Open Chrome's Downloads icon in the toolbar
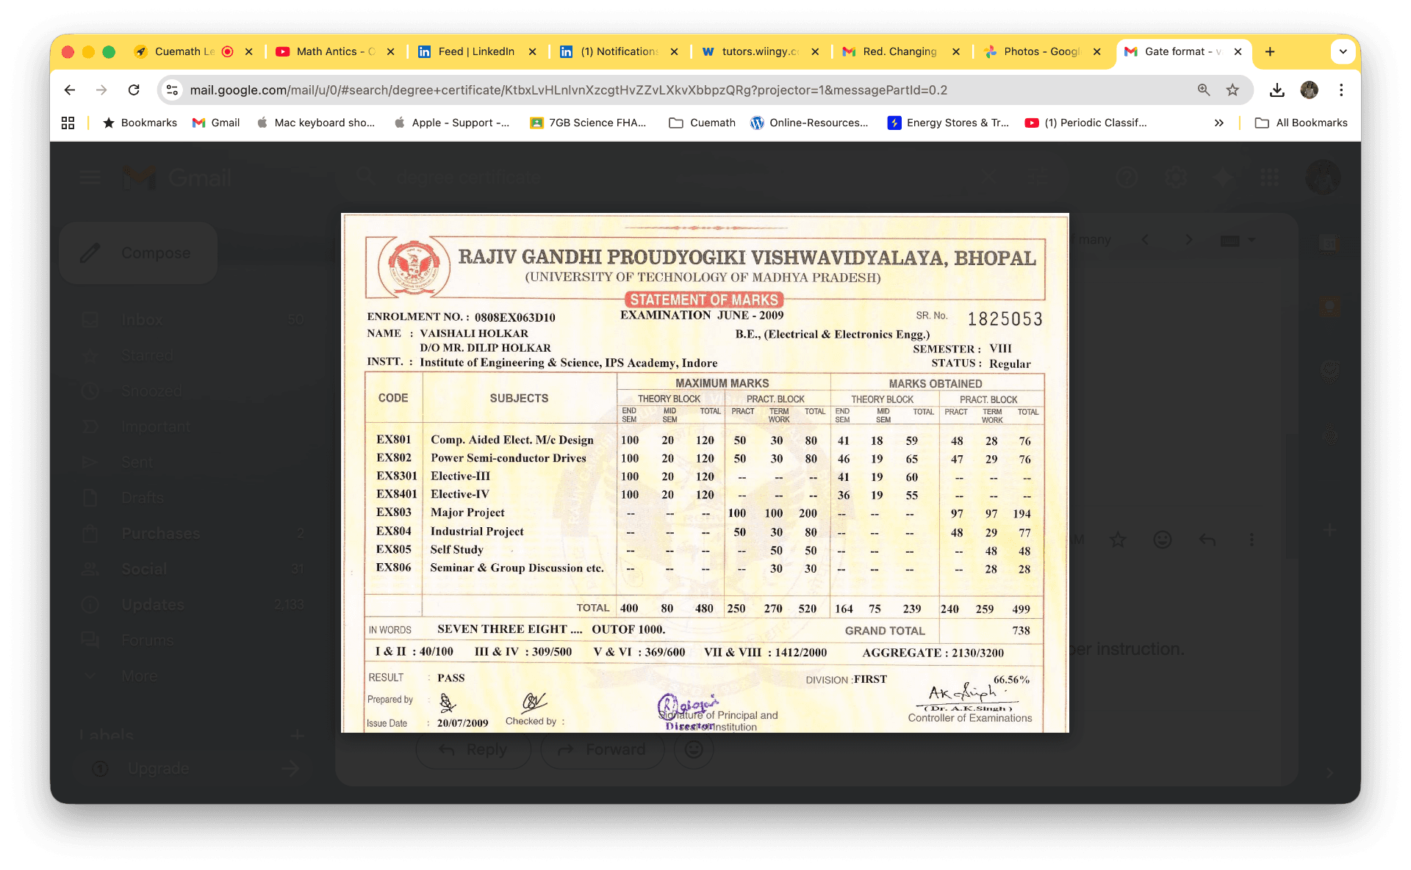This screenshot has width=1411, height=870. click(1277, 90)
